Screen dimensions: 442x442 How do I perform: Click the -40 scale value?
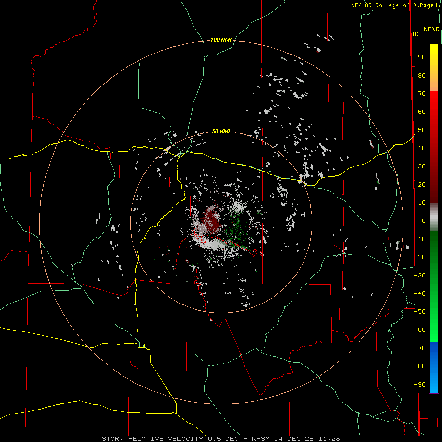point(420,294)
